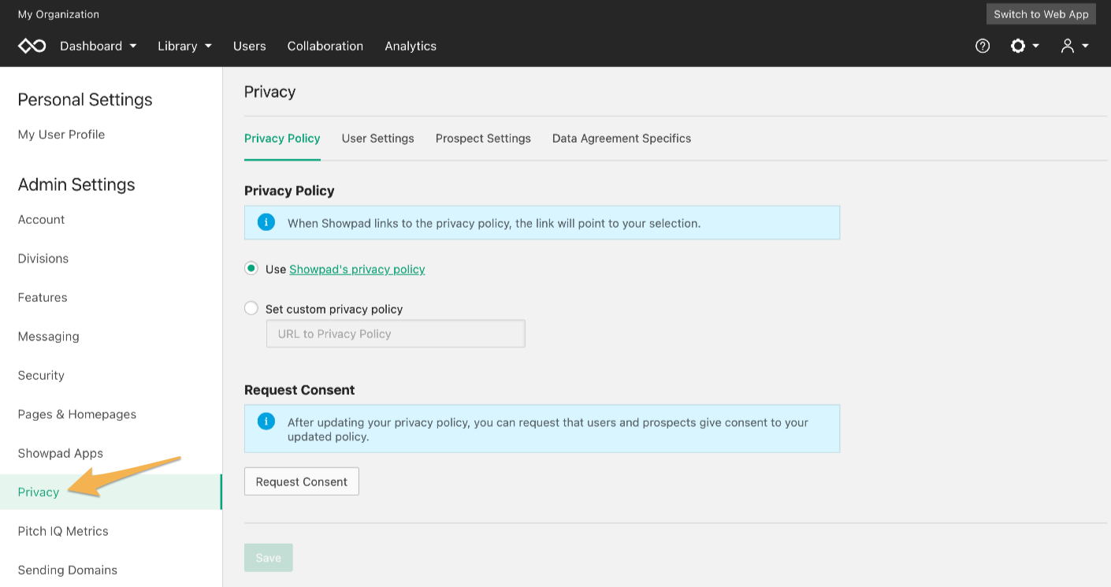The image size is (1111, 587).
Task: Open the Showpad's privacy policy link
Action: click(x=357, y=269)
